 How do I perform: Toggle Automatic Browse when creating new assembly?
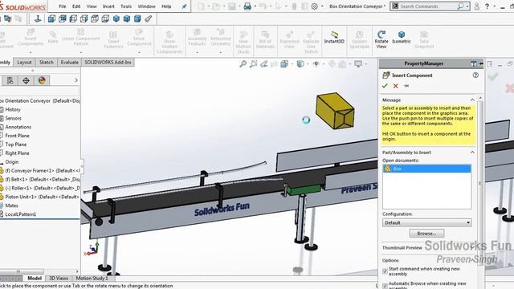point(385,286)
